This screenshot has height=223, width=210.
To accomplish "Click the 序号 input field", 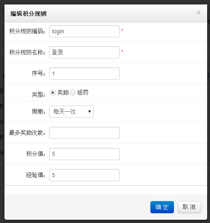I will tap(84, 74).
